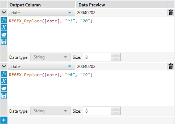This screenshot has height=124, width=175.
Task: Open fx functions list for first expression
Action: (4, 20)
